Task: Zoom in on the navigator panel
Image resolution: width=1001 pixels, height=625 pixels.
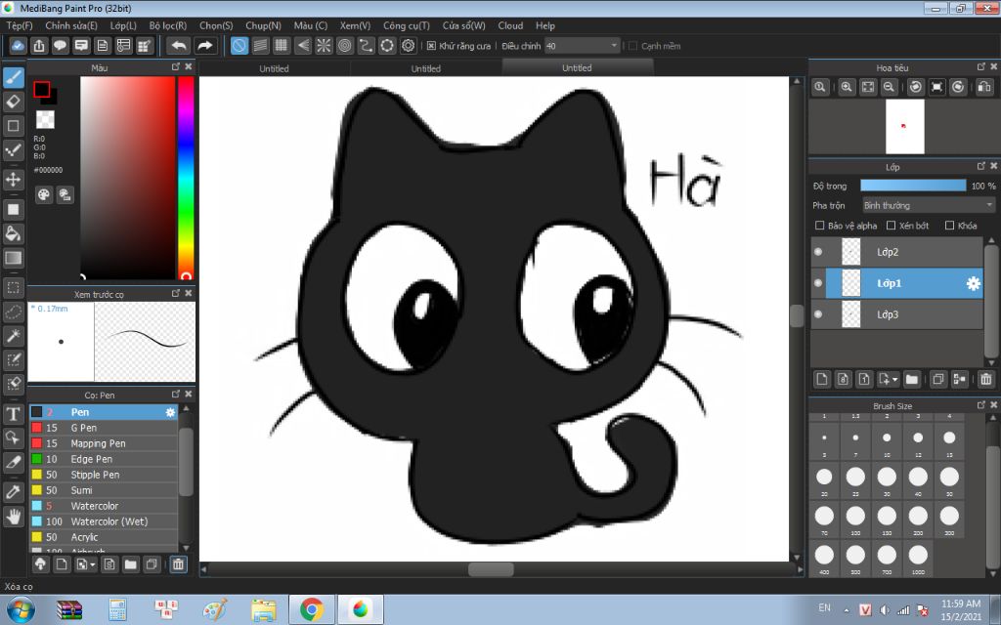Action: (x=847, y=87)
